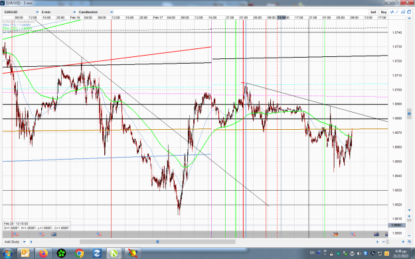Zoom in the price axis with plus
The width and height of the screenshot is (415, 259).
[409, 216]
